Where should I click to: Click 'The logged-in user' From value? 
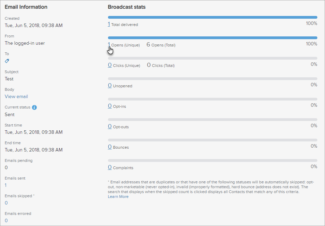coord(25,43)
